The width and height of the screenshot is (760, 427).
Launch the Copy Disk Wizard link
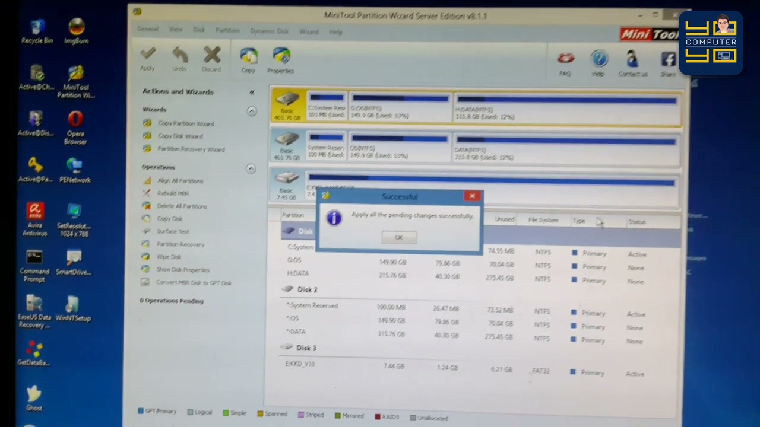tap(180, 136)
